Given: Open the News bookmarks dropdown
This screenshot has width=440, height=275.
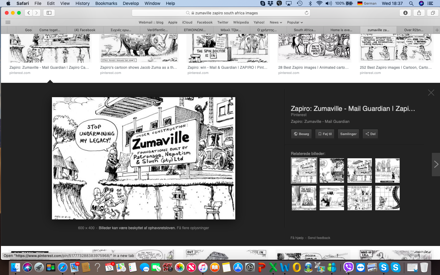Looking at the screenshot, I should click(x=276, y=22).
